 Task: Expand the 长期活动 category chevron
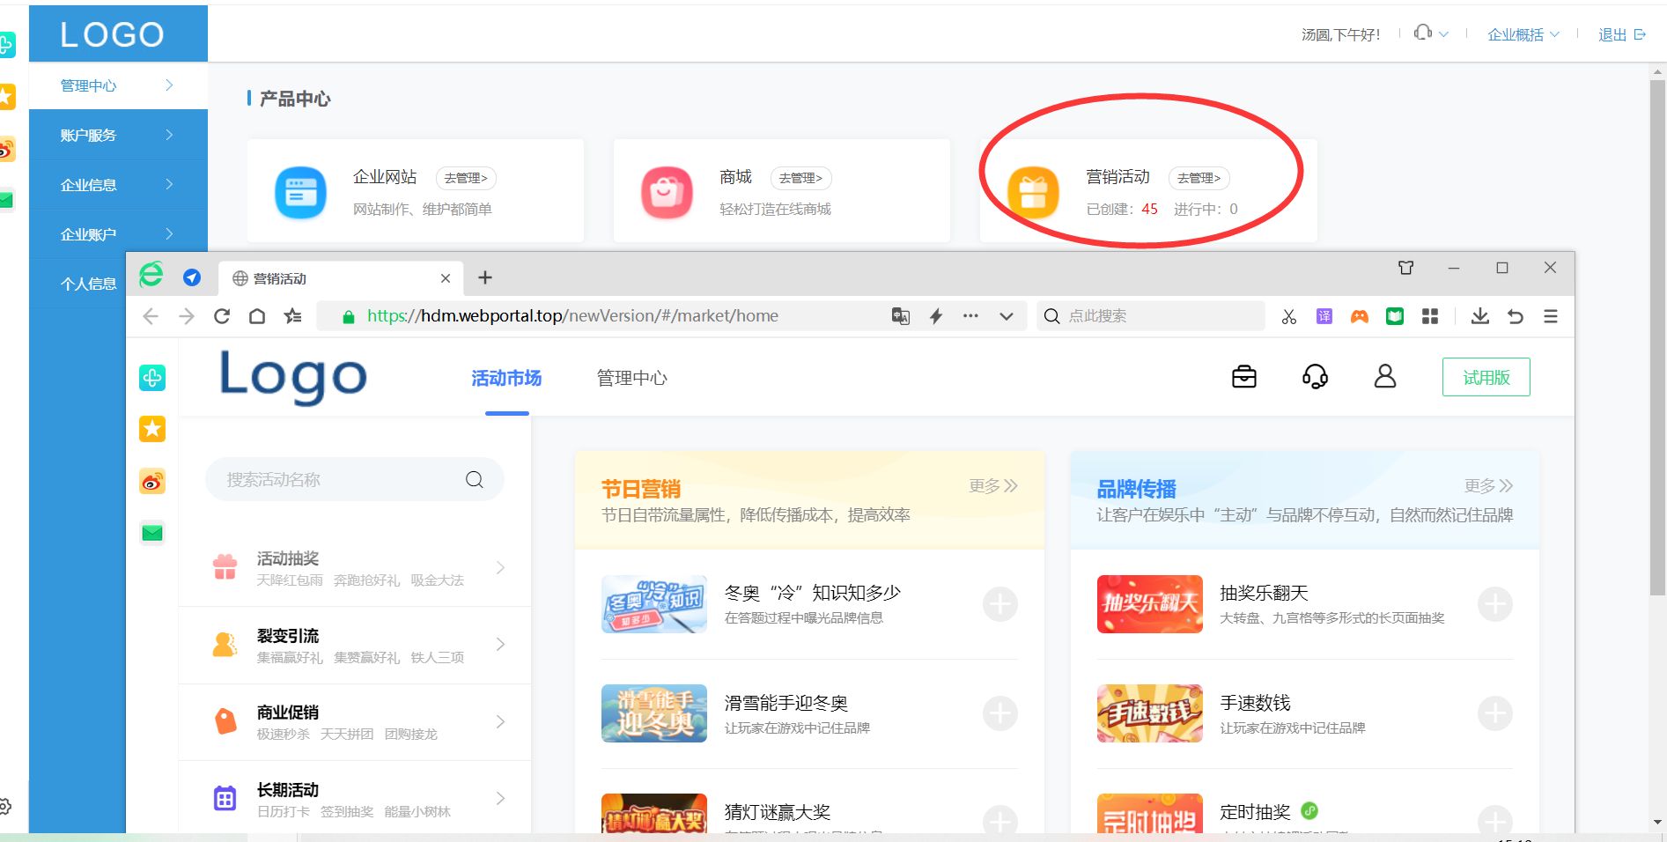[501, 798]
